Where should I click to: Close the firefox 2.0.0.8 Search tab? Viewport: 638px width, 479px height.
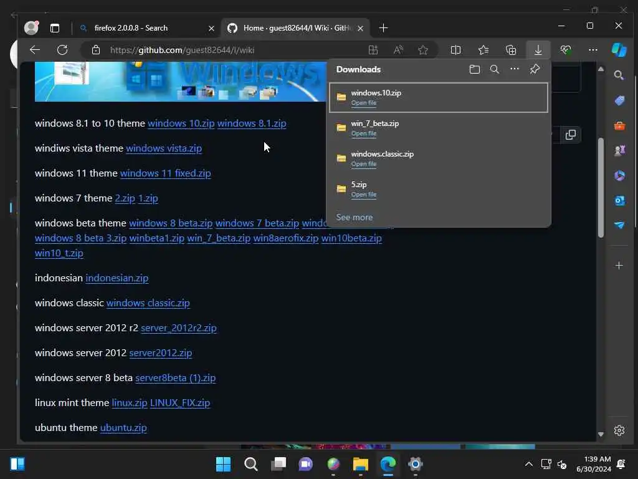point(212,29)
